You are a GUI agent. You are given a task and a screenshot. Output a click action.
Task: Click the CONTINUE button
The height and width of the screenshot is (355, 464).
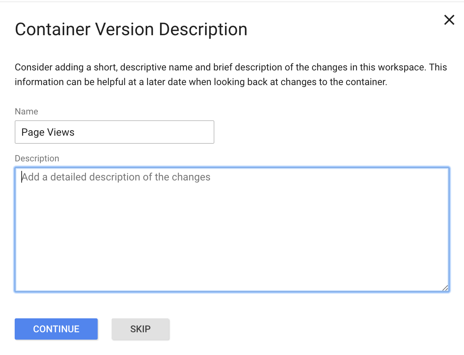tap(56, 329)
